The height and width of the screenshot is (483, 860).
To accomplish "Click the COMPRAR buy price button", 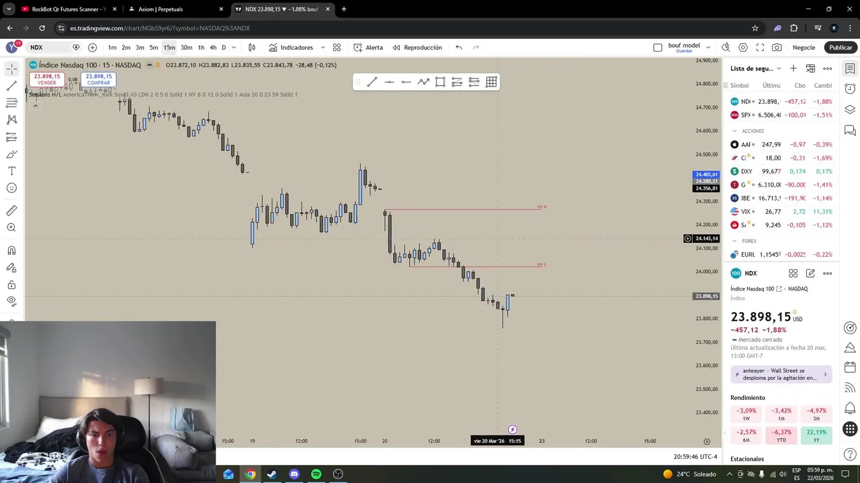I will tap(99, 79).
